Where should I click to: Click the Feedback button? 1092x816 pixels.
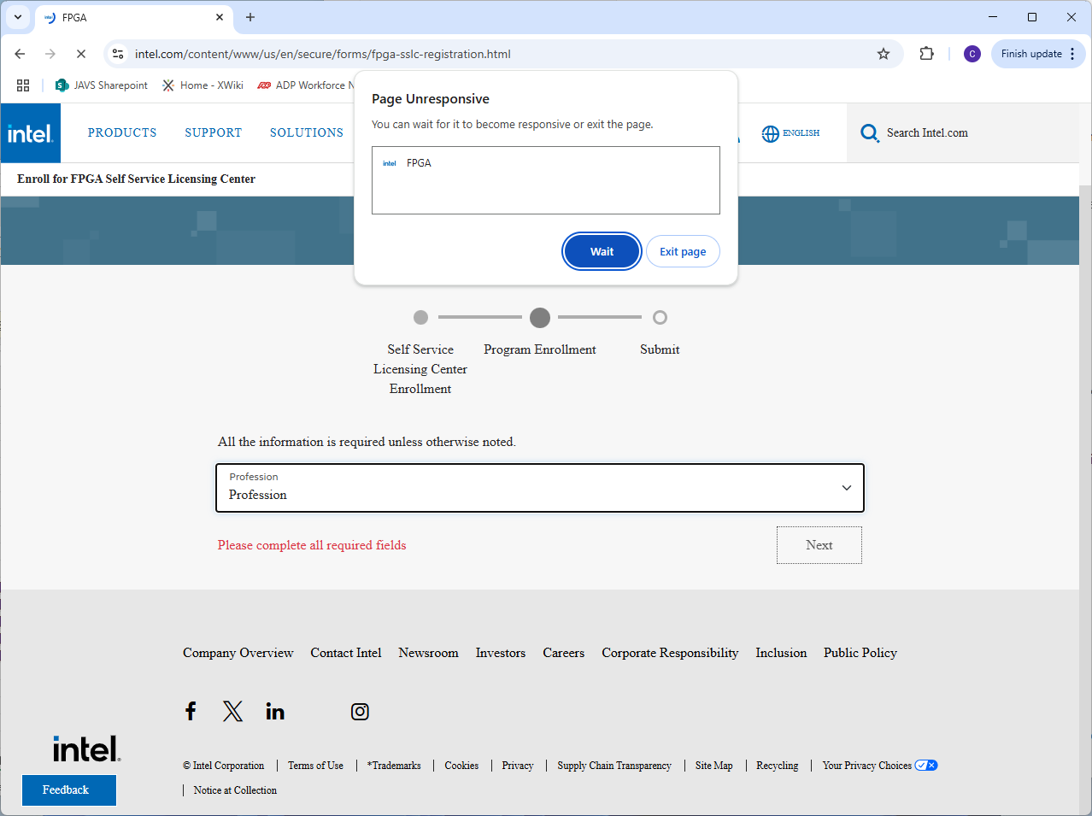point(68,790)
